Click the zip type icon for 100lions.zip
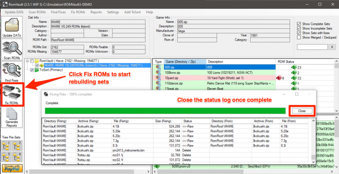The height and width of the screenshot is (174, 339). 158,72
